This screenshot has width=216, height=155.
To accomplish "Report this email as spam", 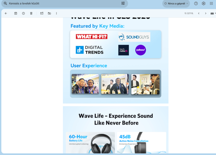I will click(x=23, y=13).
